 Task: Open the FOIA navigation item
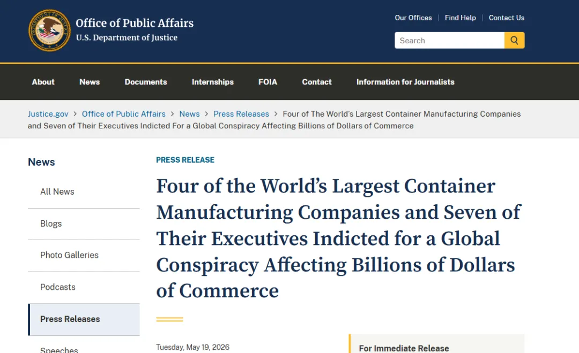pos(268,82)
